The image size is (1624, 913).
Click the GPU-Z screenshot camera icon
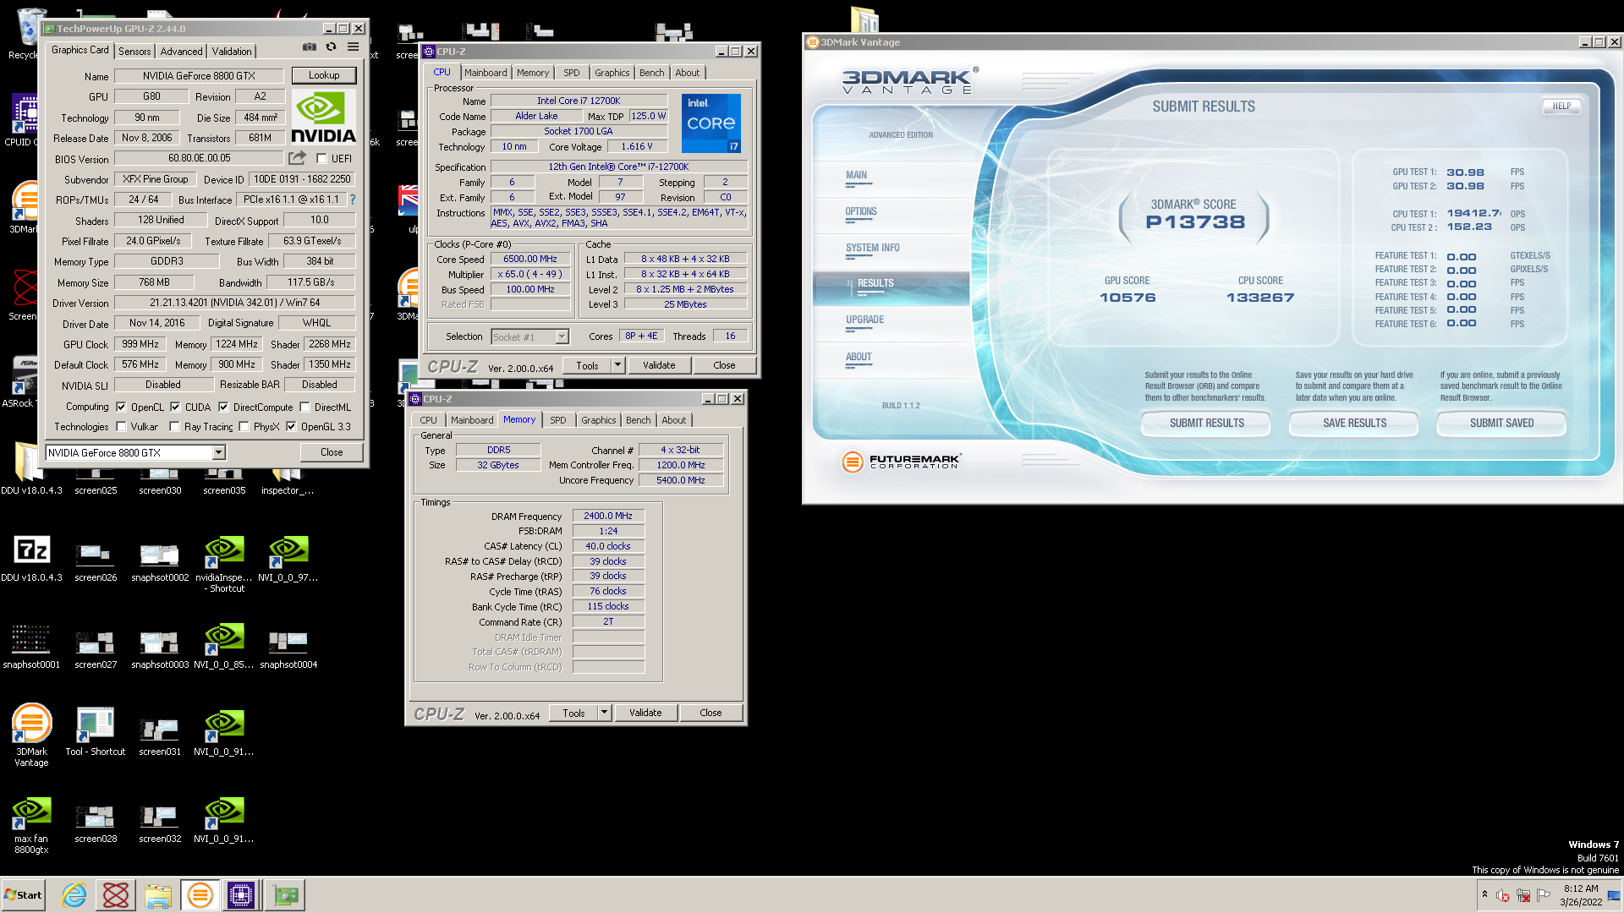(310, 47)
